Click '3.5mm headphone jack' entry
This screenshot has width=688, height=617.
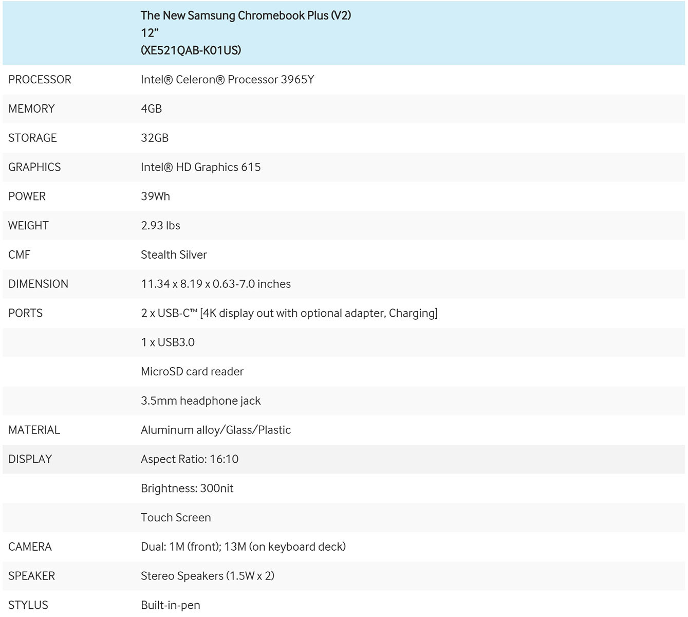coord(200,401)
